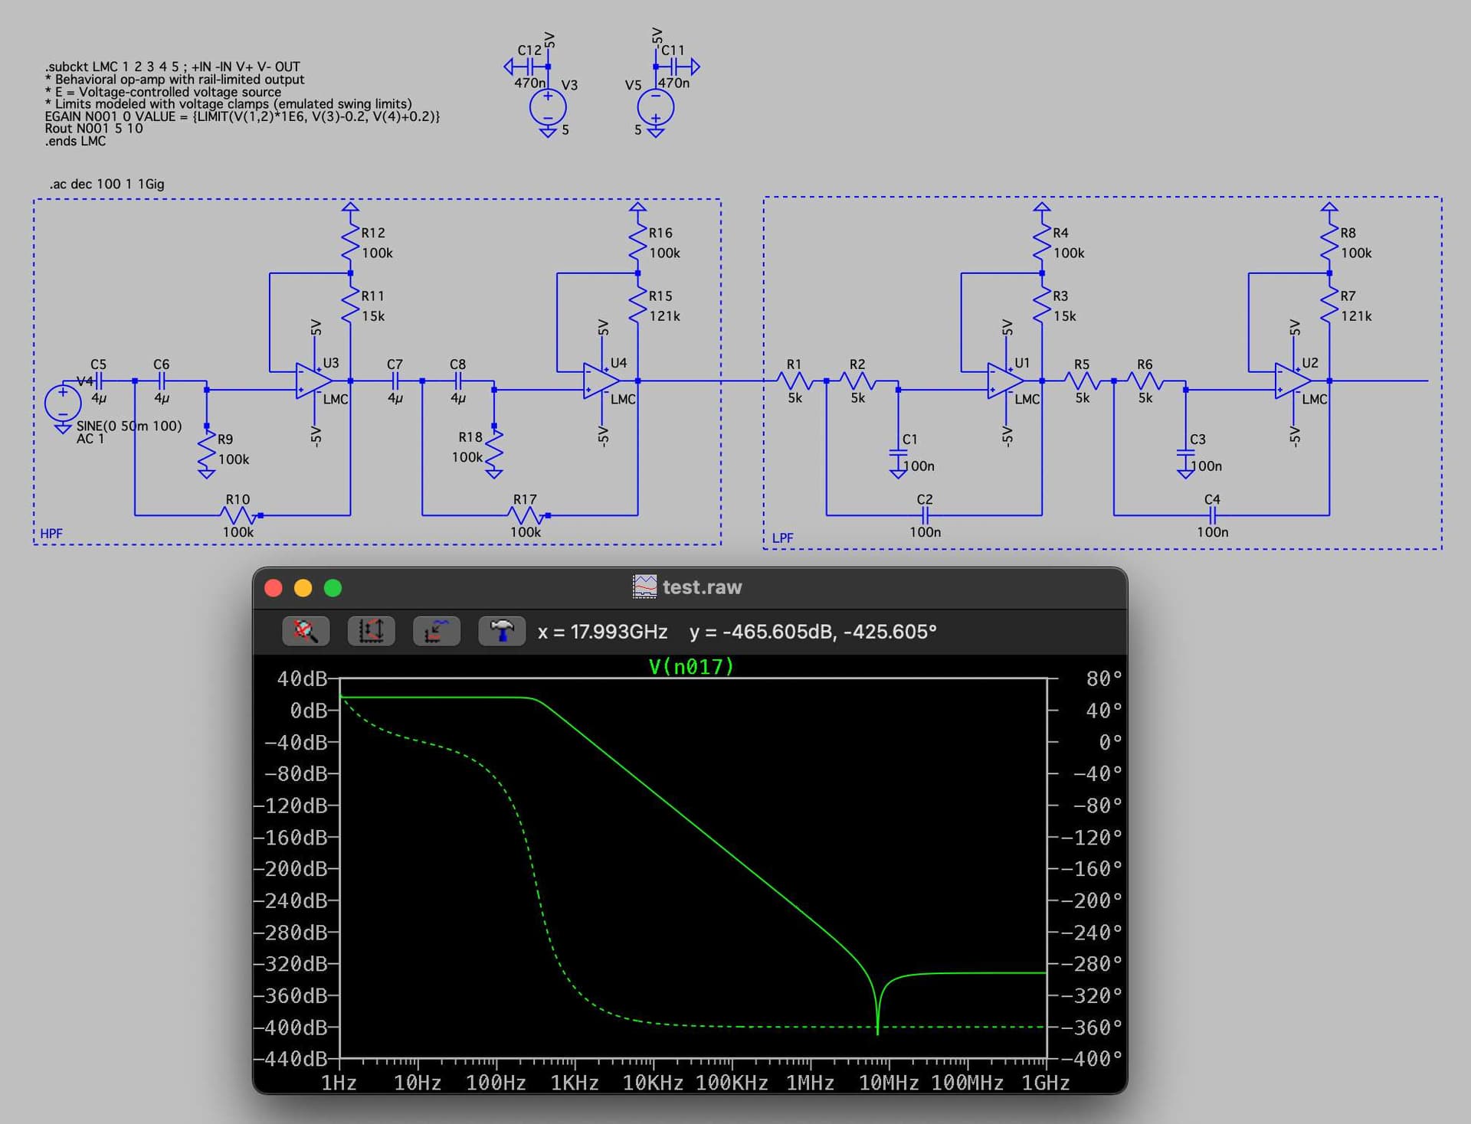
Task: Click the LPF block label
Action: pos(783,538)
